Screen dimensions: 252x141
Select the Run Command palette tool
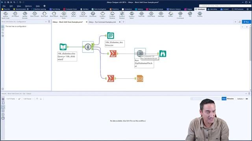180,15
